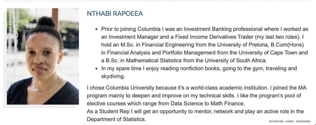
Task: Click the Chinese watermark text at bottom right
Action: click(x=290, y=122)
